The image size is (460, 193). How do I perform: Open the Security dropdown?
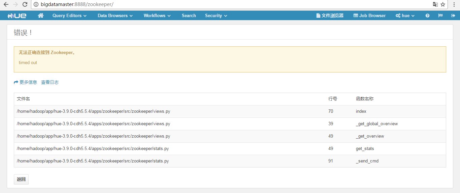point(216,15)
